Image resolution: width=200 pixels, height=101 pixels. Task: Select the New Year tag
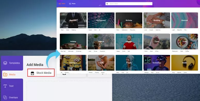[x=63, y=51]
